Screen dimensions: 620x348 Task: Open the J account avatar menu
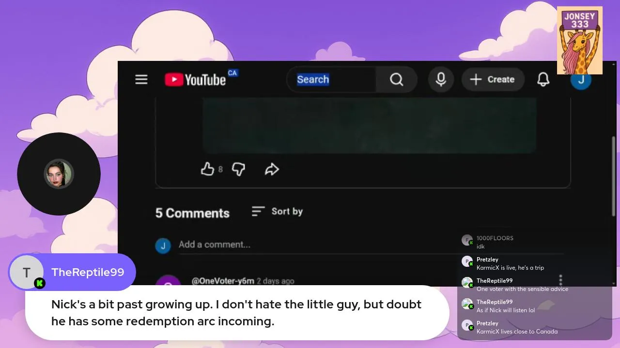click(x=581, y=80)
